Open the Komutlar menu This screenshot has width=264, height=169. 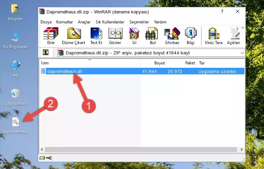(x=65, y=22)
